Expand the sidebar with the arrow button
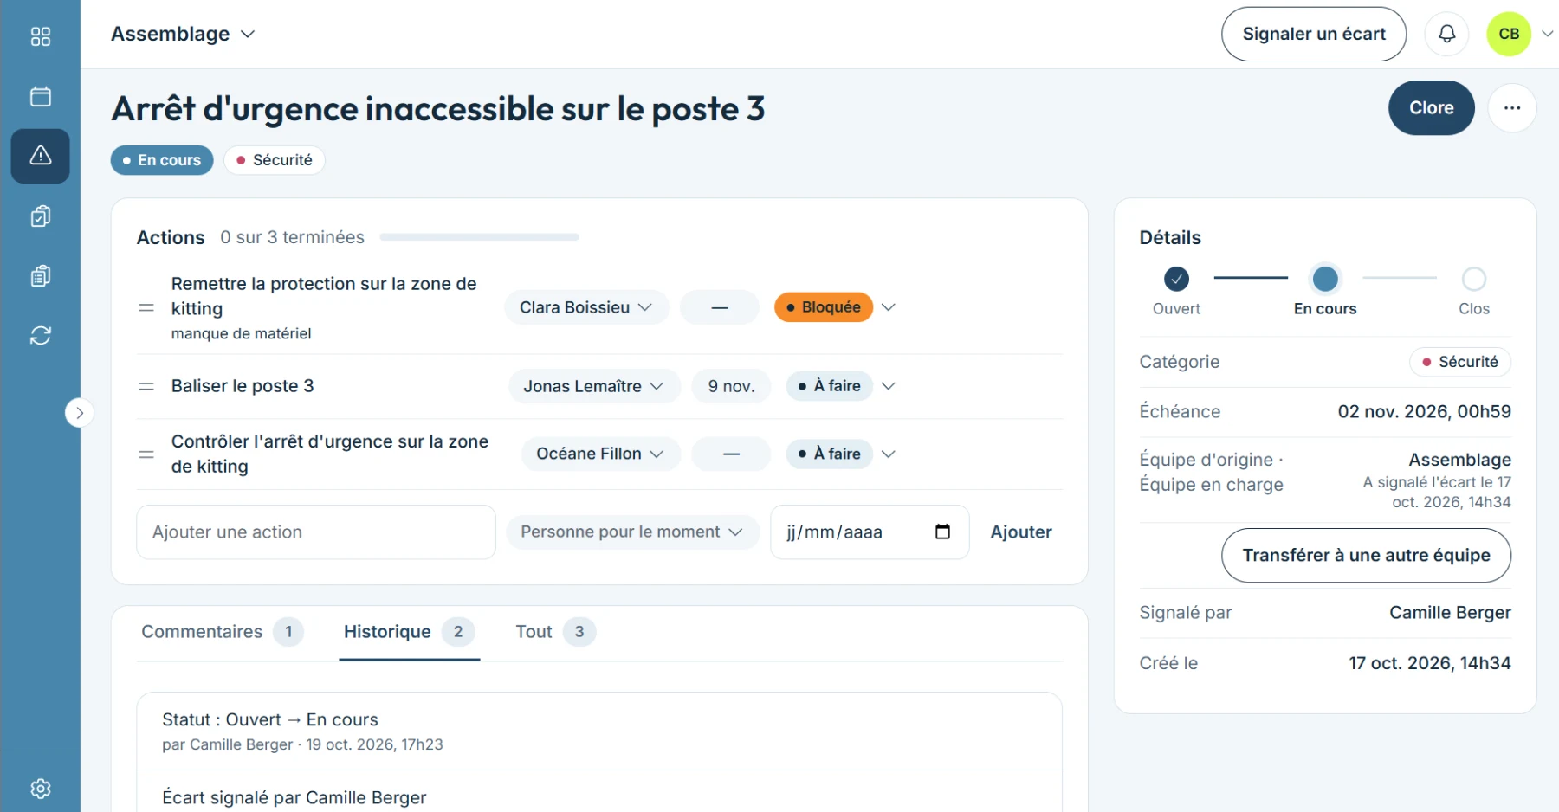 point(79,413)
